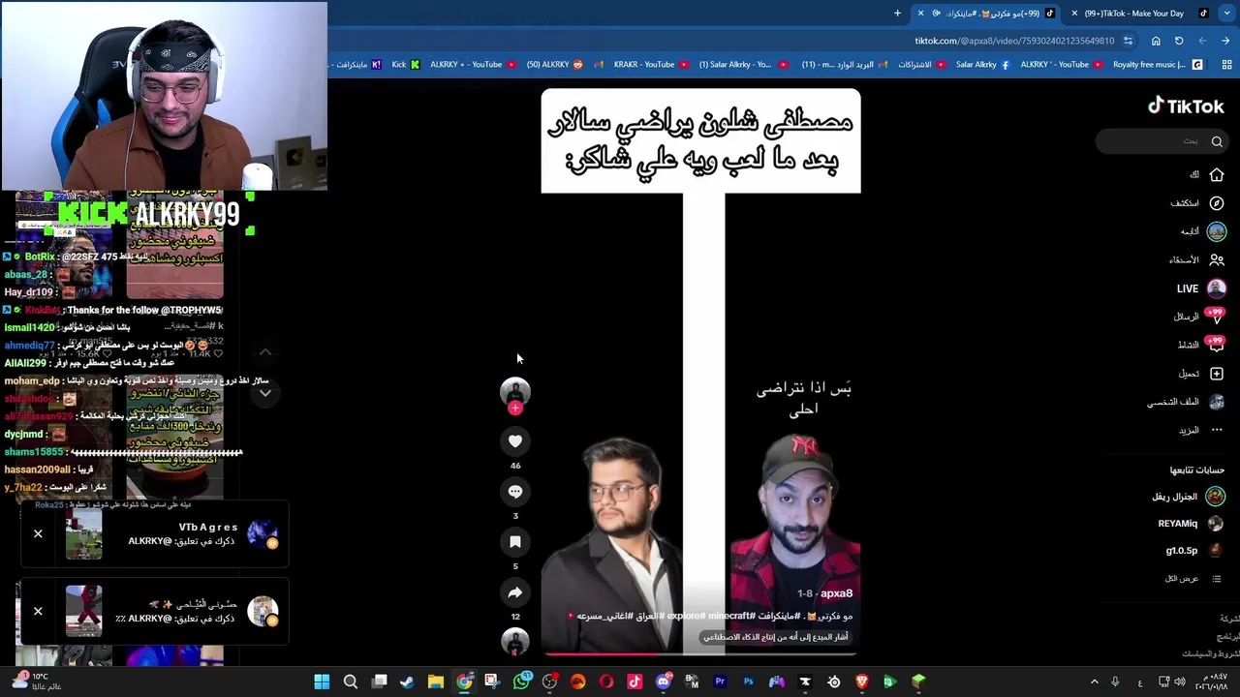Dismiss the VTbAgres mention notification
Viewport: 1240px width, 697px height.
[38, 534]
